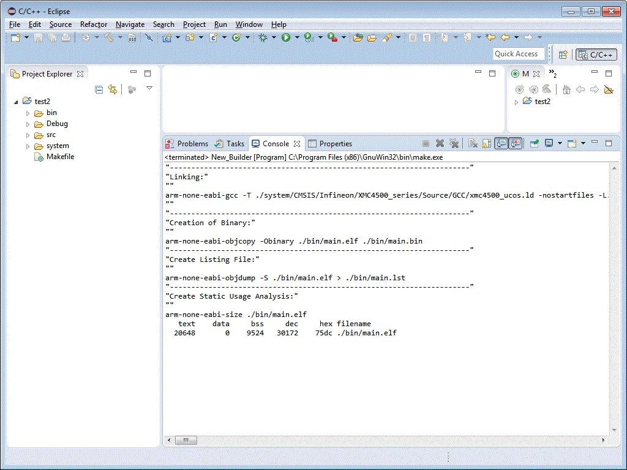Toggle Show Console When Standard Error Changes
The height and width of the screenshot is (470, 627).
coord(516,144)
